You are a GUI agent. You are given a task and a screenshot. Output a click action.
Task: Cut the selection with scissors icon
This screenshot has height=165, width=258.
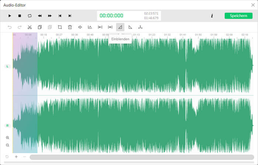click(x=29, y=27)
